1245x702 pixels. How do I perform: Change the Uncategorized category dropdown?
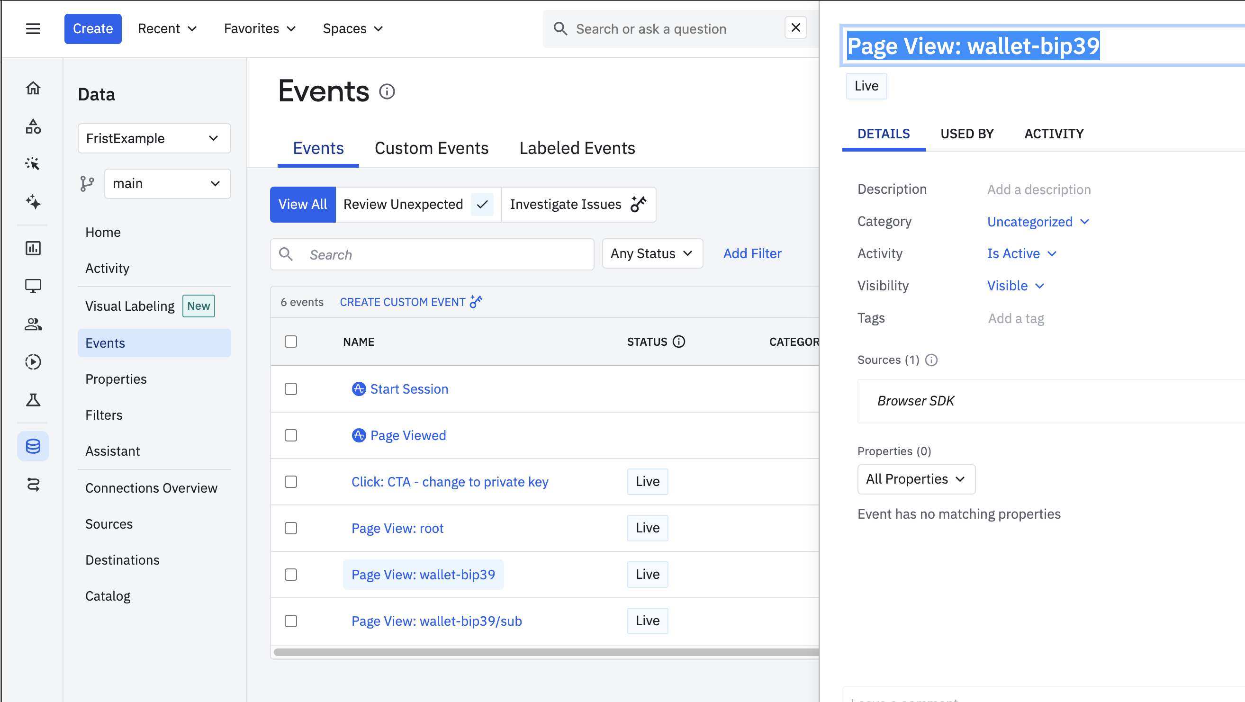tap(1037, 222)
